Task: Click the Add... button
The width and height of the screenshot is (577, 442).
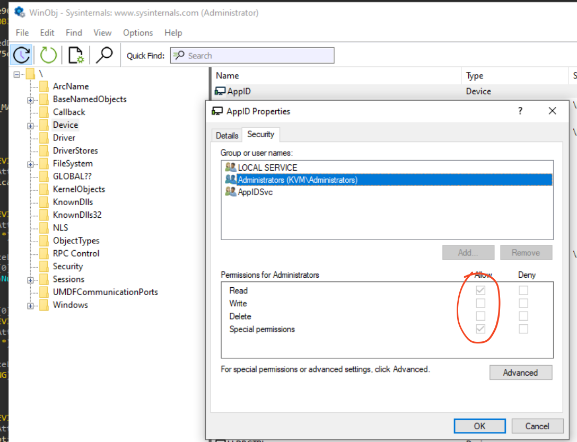Action: coord(468,253)
